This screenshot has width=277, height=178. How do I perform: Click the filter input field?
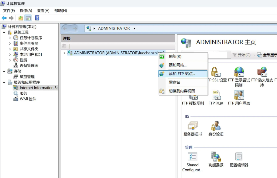pyautogui.click(x=218, y=55)
